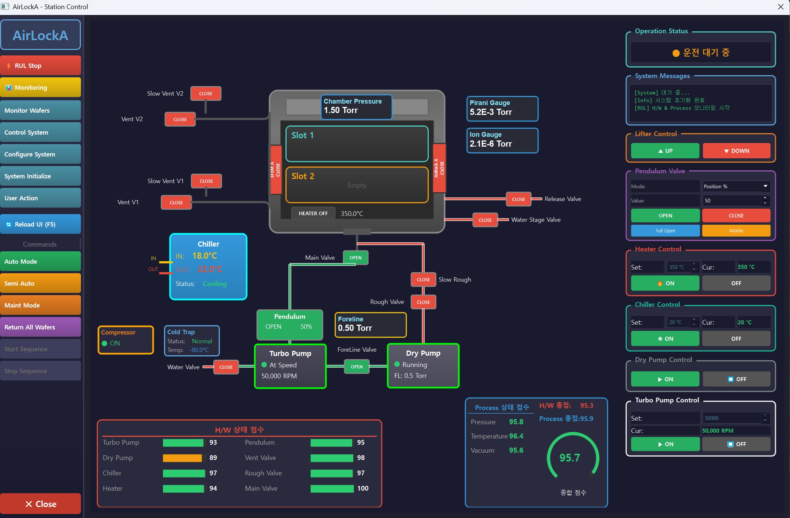Open User Action from the sidebar

point(40,198)
